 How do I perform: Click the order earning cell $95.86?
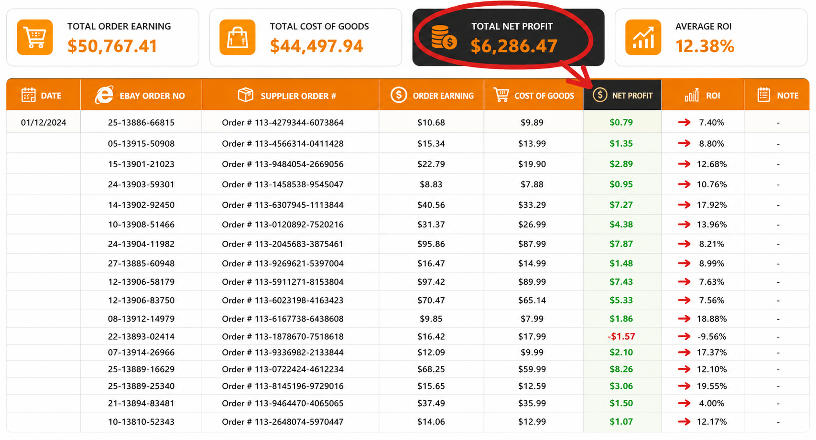431,244
